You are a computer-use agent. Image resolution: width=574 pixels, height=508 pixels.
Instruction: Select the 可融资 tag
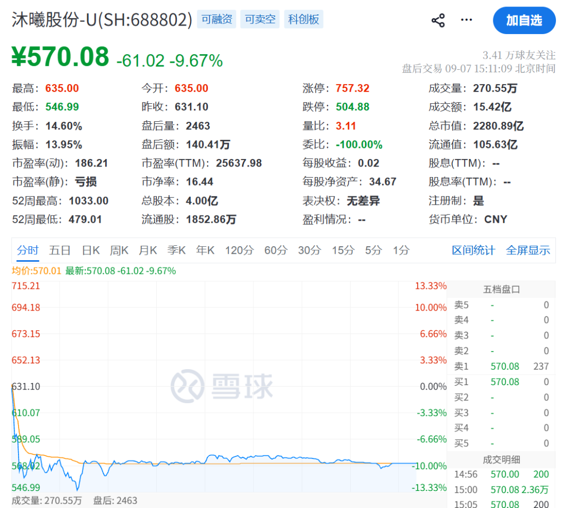click(217, 19)
